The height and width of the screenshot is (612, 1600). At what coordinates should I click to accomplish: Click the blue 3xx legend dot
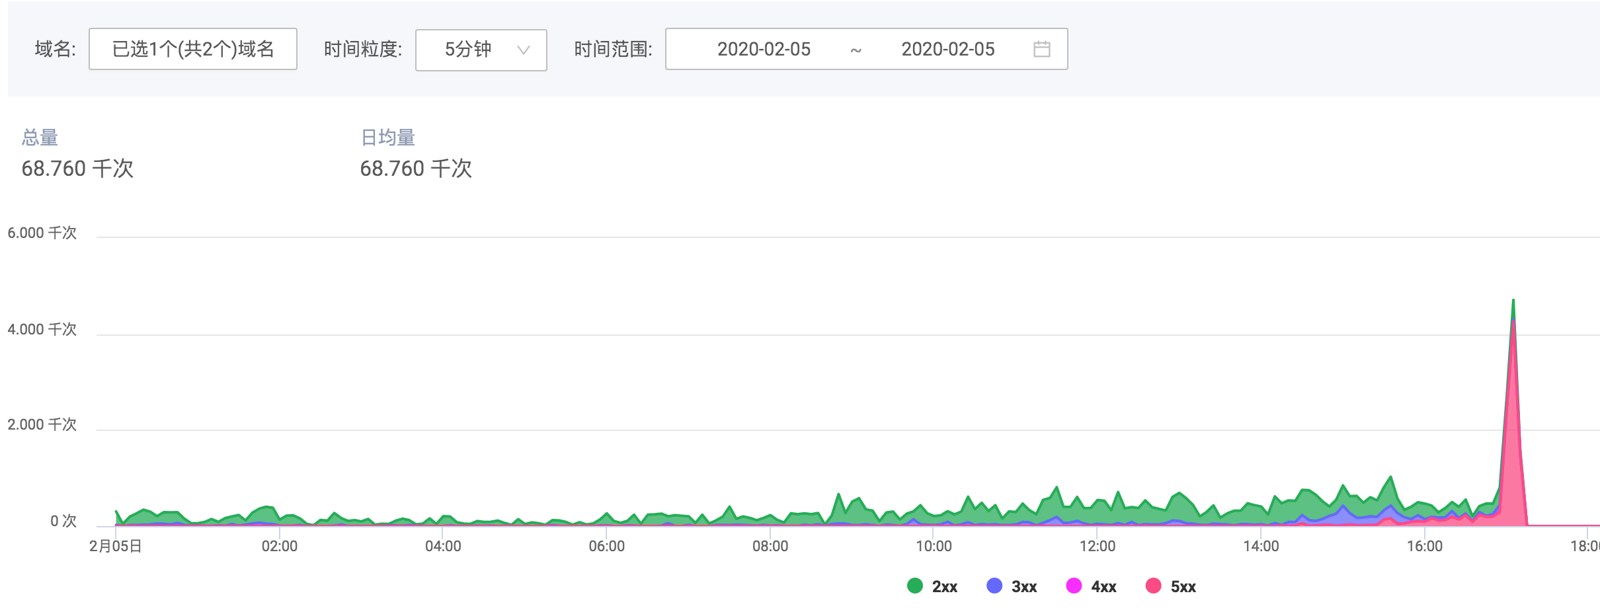coord(994,586)
